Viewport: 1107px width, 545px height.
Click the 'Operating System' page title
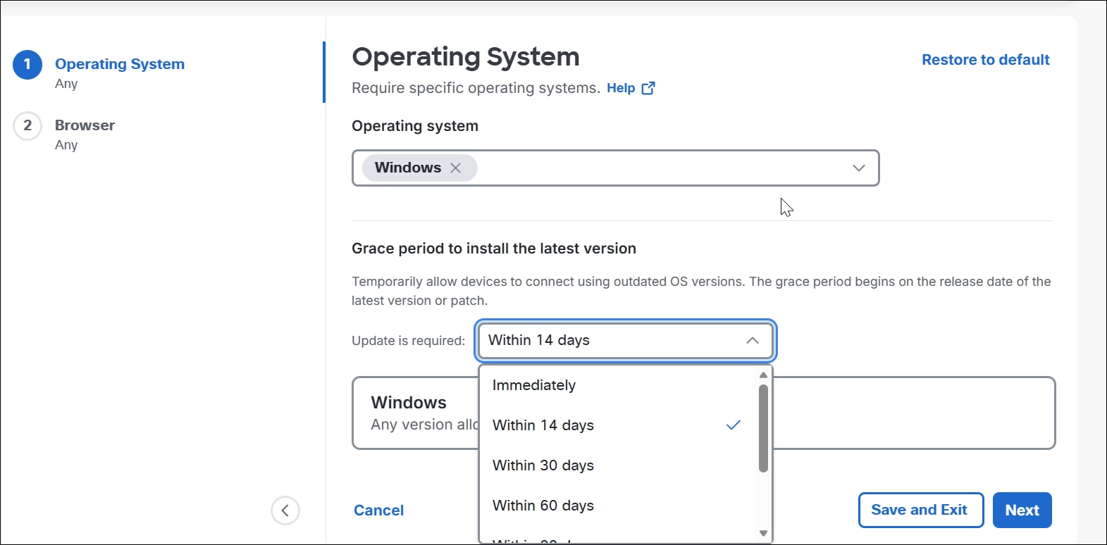(466, 57)
